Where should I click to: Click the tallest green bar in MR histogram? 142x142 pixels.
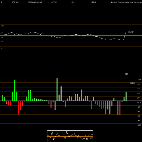[x=57, y=89]
